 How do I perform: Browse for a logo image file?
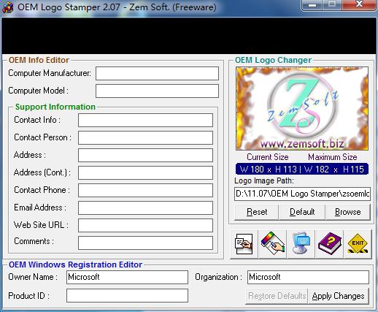tap(348, 212)
